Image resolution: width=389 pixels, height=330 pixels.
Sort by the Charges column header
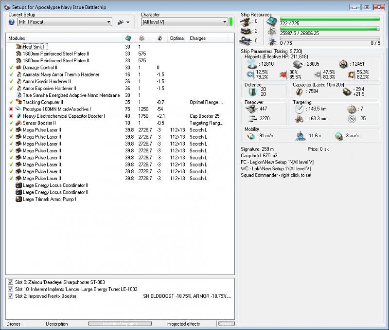coord(207,38)
